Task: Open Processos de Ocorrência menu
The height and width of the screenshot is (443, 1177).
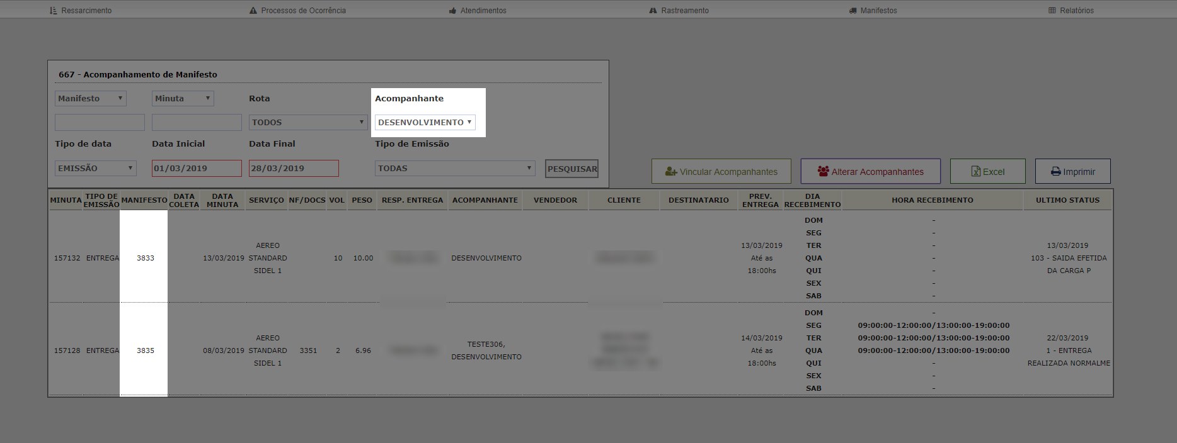Action: point(297,11)
